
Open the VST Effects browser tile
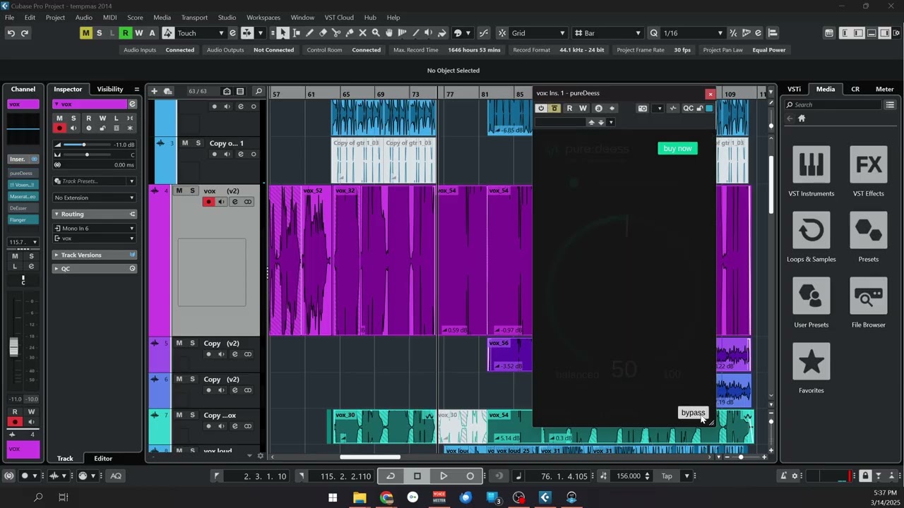(868, 164)
